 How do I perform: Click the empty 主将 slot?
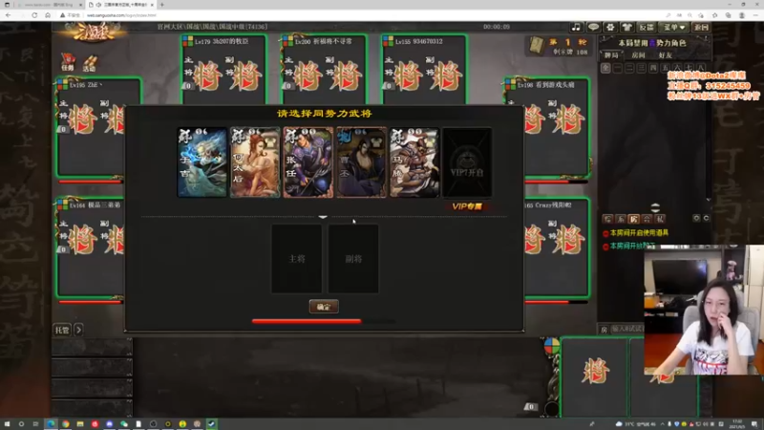(297, 259)
